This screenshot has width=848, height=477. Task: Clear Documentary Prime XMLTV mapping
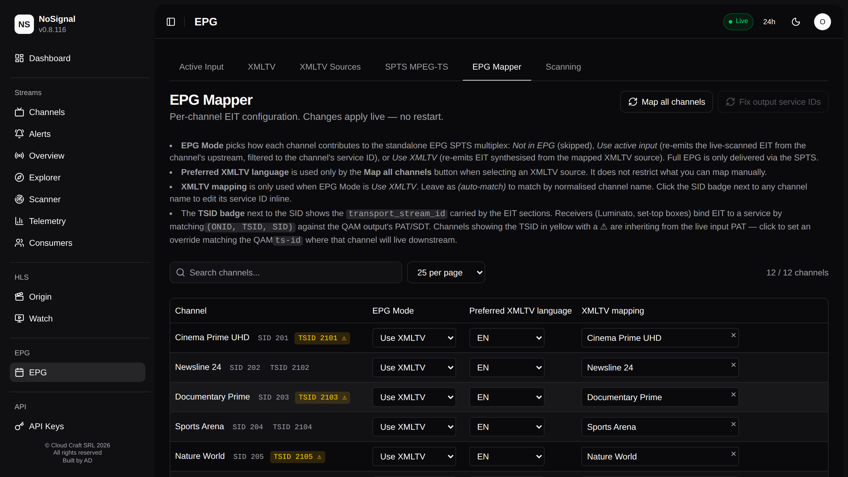tap(733, 394)
